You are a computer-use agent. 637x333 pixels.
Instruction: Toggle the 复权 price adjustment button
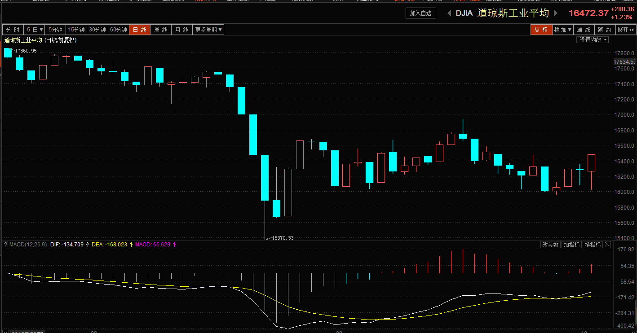click(x=541, y=30)
